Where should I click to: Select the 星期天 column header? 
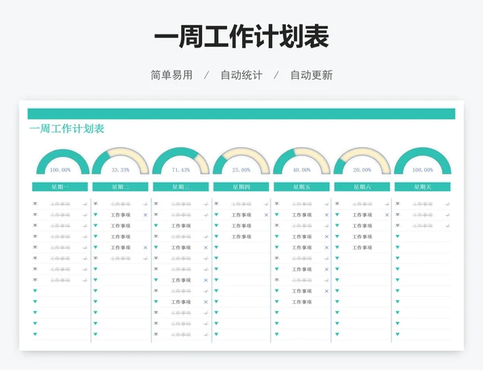pos(423,187)
